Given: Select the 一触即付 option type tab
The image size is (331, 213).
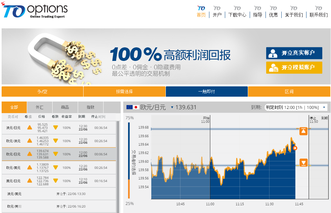Looking at the screenshot, I should pyautogui.click(x=207, y=92).
